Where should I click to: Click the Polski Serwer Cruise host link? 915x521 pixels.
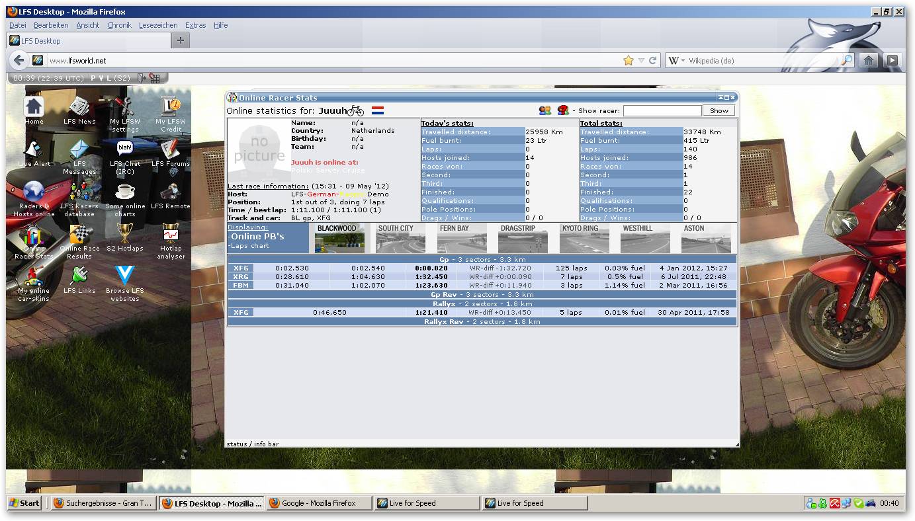[x=328, y=171]
